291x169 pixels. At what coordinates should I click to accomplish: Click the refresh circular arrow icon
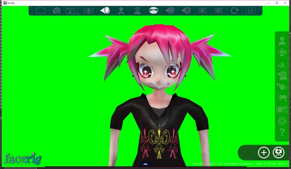tap(235, 11)
